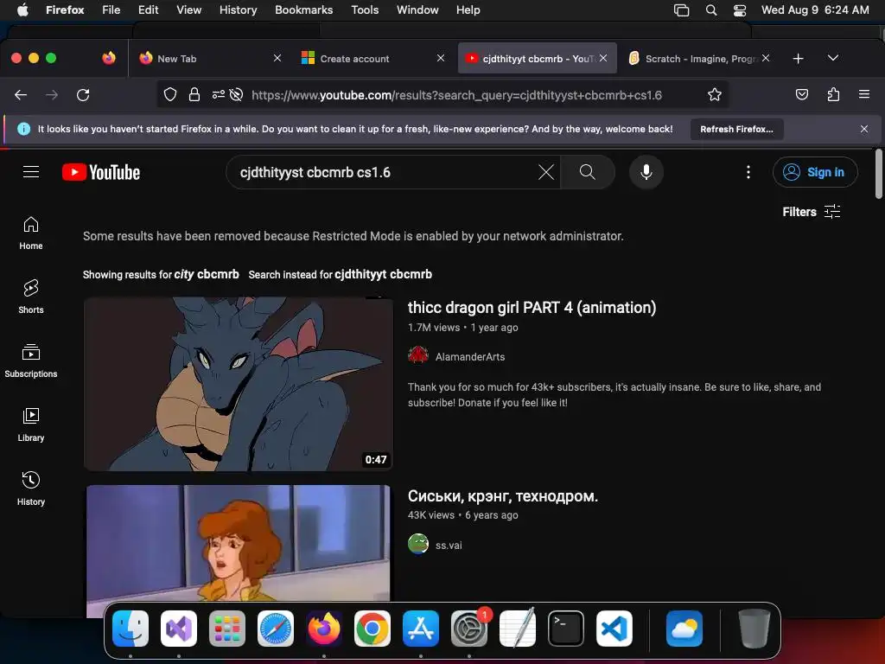The height and width of the screenshot is (664, 885).
Task: Open Launchpad from the Dock
Action: [x=227, y=629]
